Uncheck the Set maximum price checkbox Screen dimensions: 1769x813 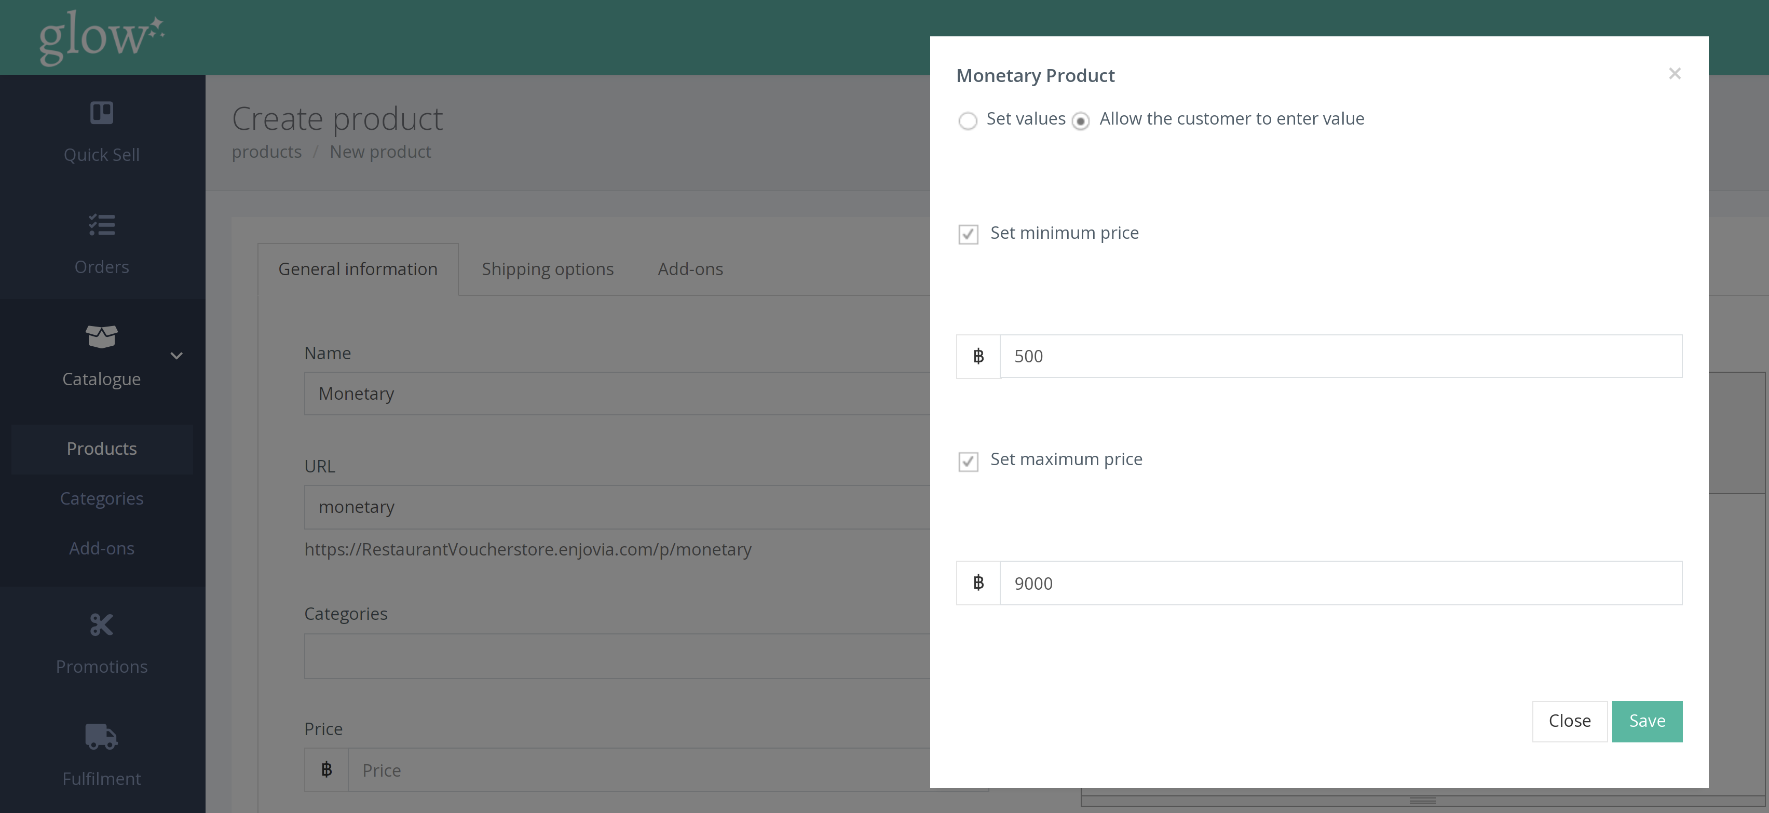[968, 460]
